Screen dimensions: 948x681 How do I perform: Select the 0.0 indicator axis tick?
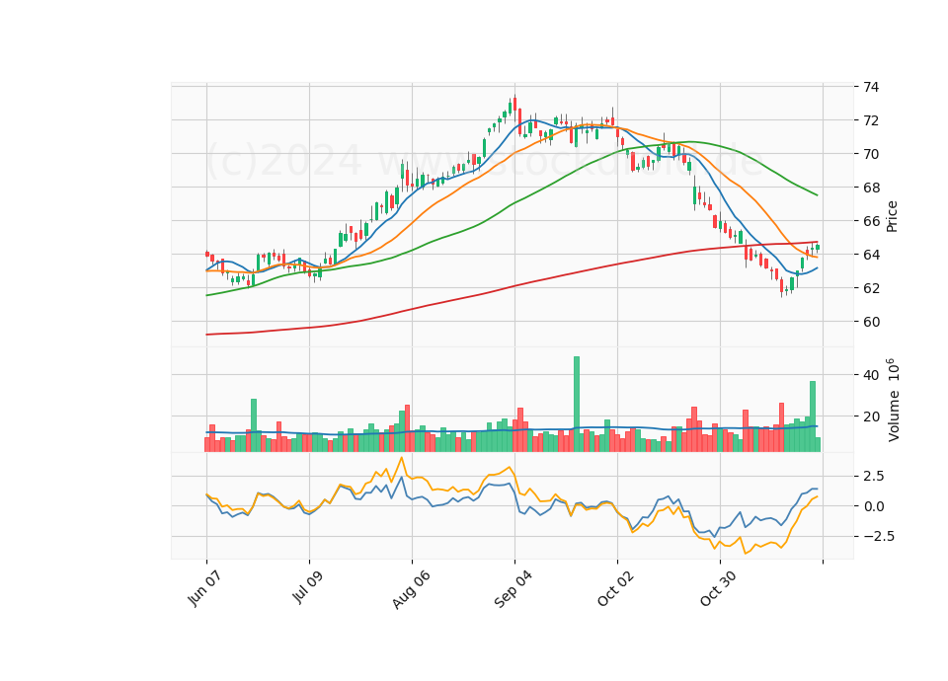tap(874, 506)
